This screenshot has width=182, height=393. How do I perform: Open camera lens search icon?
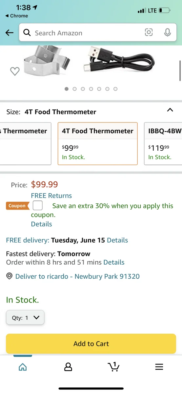pyautogui.click(x=149, y=32)
